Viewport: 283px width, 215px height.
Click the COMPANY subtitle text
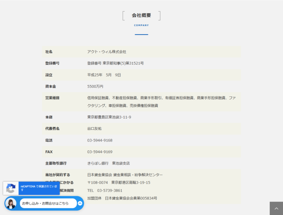141,25
